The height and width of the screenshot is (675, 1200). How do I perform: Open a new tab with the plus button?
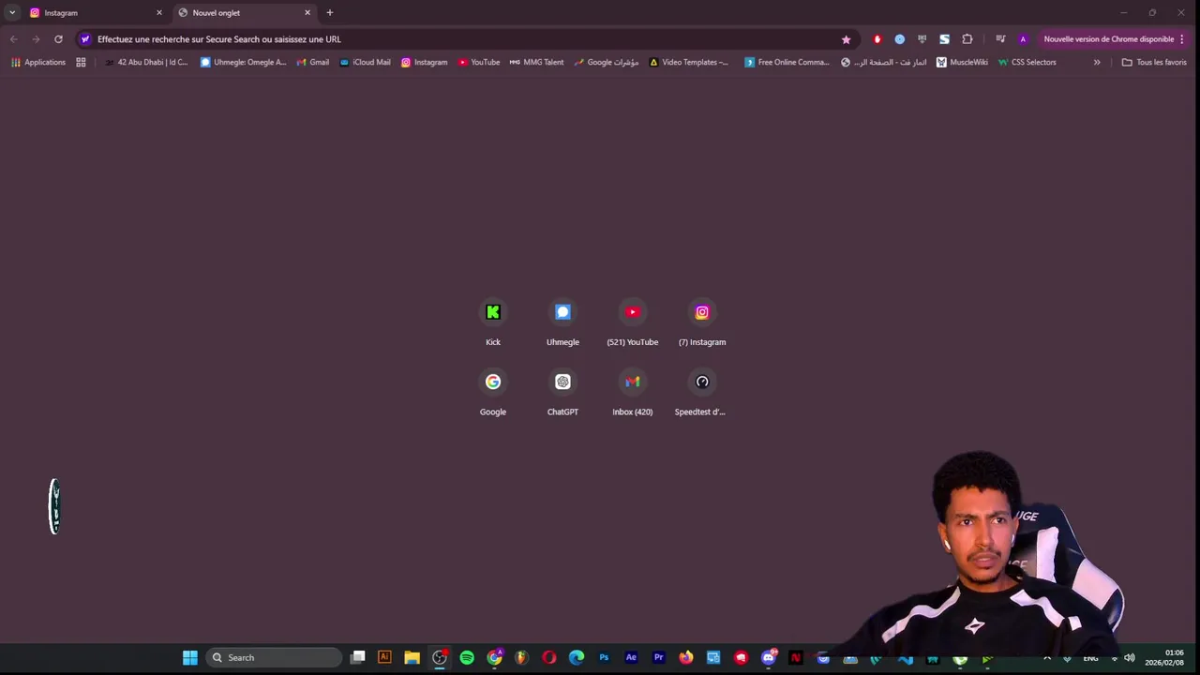tap(329, 12)
